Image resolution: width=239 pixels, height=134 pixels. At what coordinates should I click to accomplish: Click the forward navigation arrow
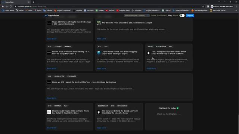tap(7, 7)
